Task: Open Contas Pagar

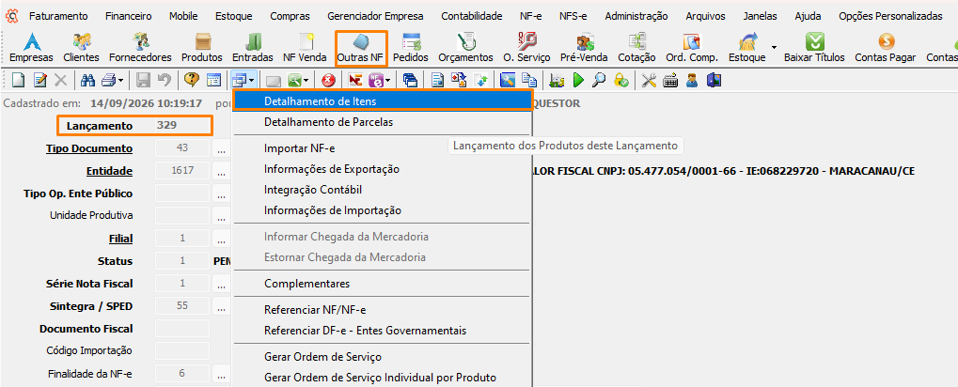Action: coord(886,49)
